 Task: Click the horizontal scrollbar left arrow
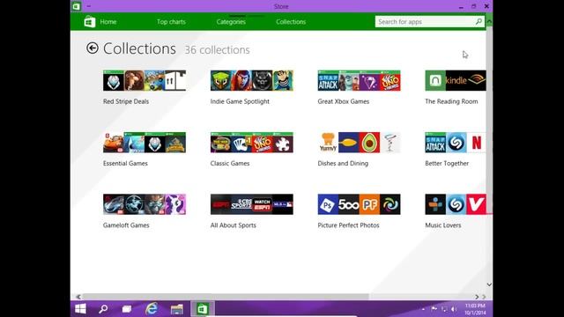78,297
